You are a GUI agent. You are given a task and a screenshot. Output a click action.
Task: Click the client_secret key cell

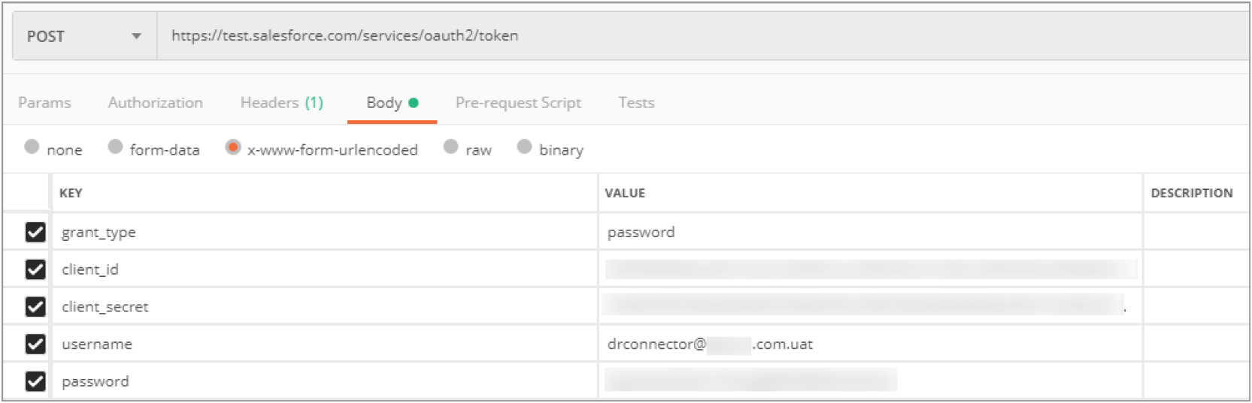325,306
